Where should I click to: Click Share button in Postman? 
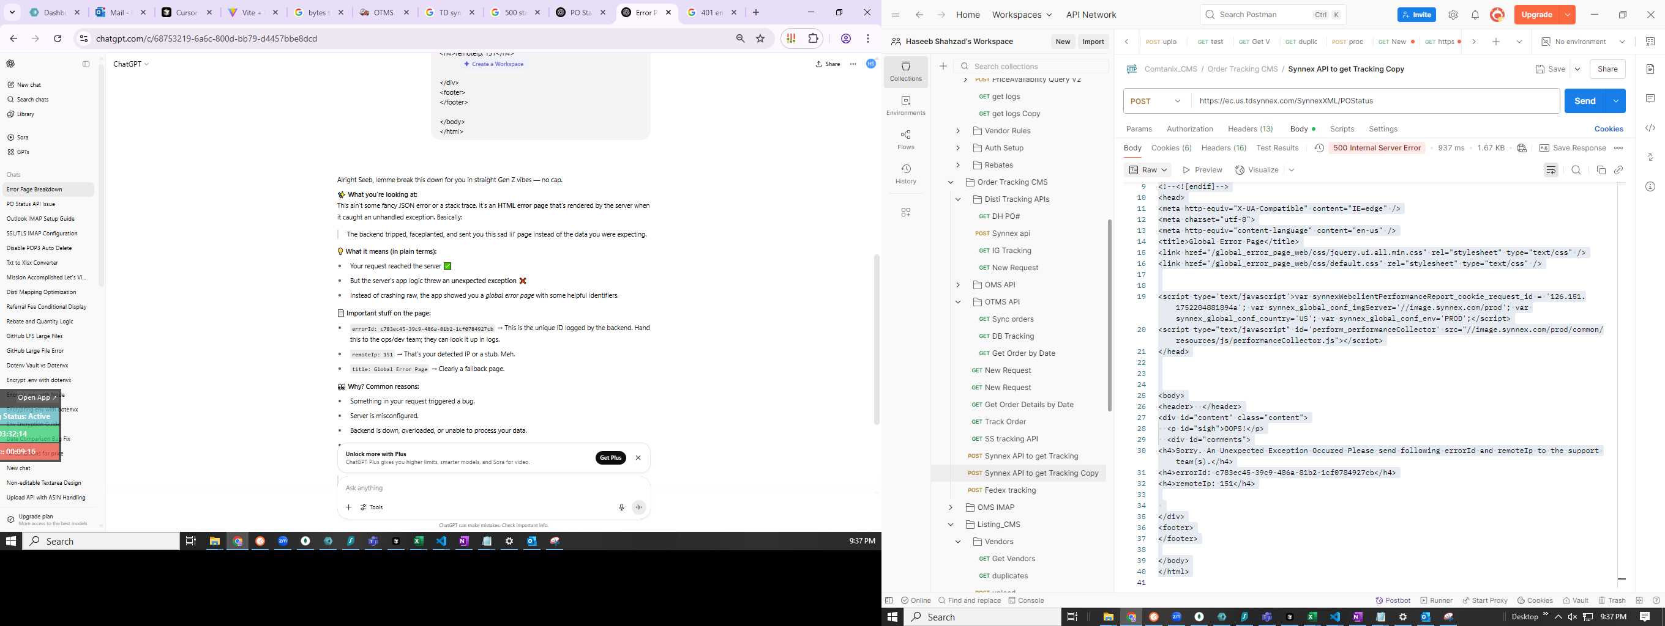coord(1607,69)
